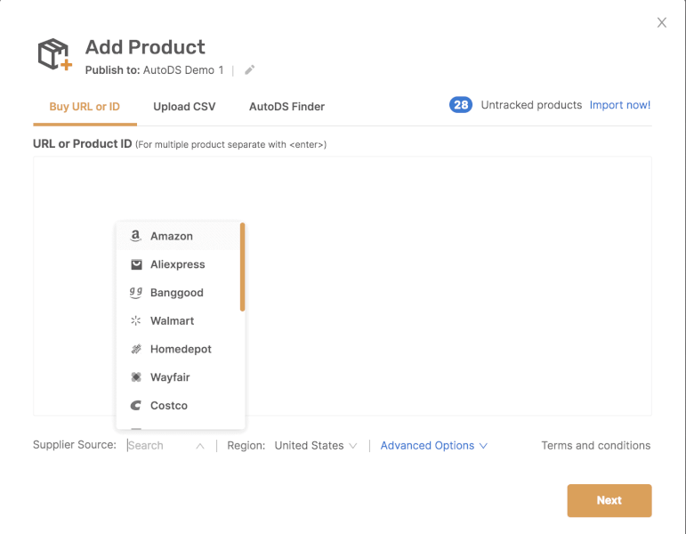
Task: Open the Region United States dropdown
Action: point(315,446)
